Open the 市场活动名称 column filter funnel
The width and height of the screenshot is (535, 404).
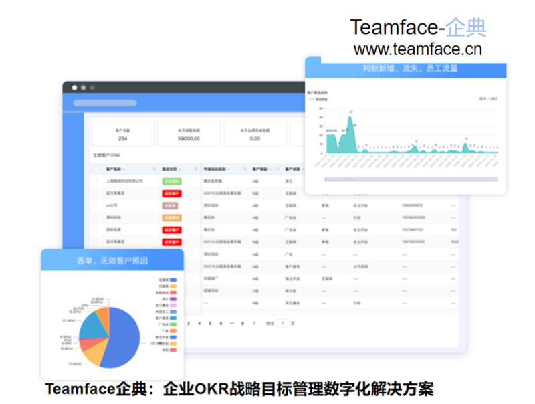point(245,169)
